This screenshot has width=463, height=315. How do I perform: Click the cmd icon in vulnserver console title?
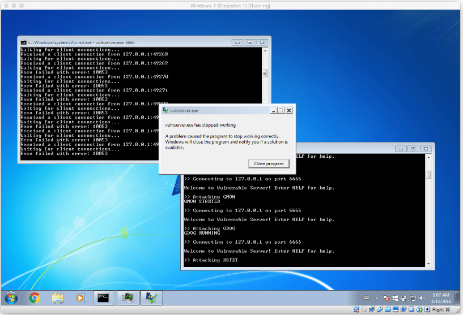tap(24, 42)
